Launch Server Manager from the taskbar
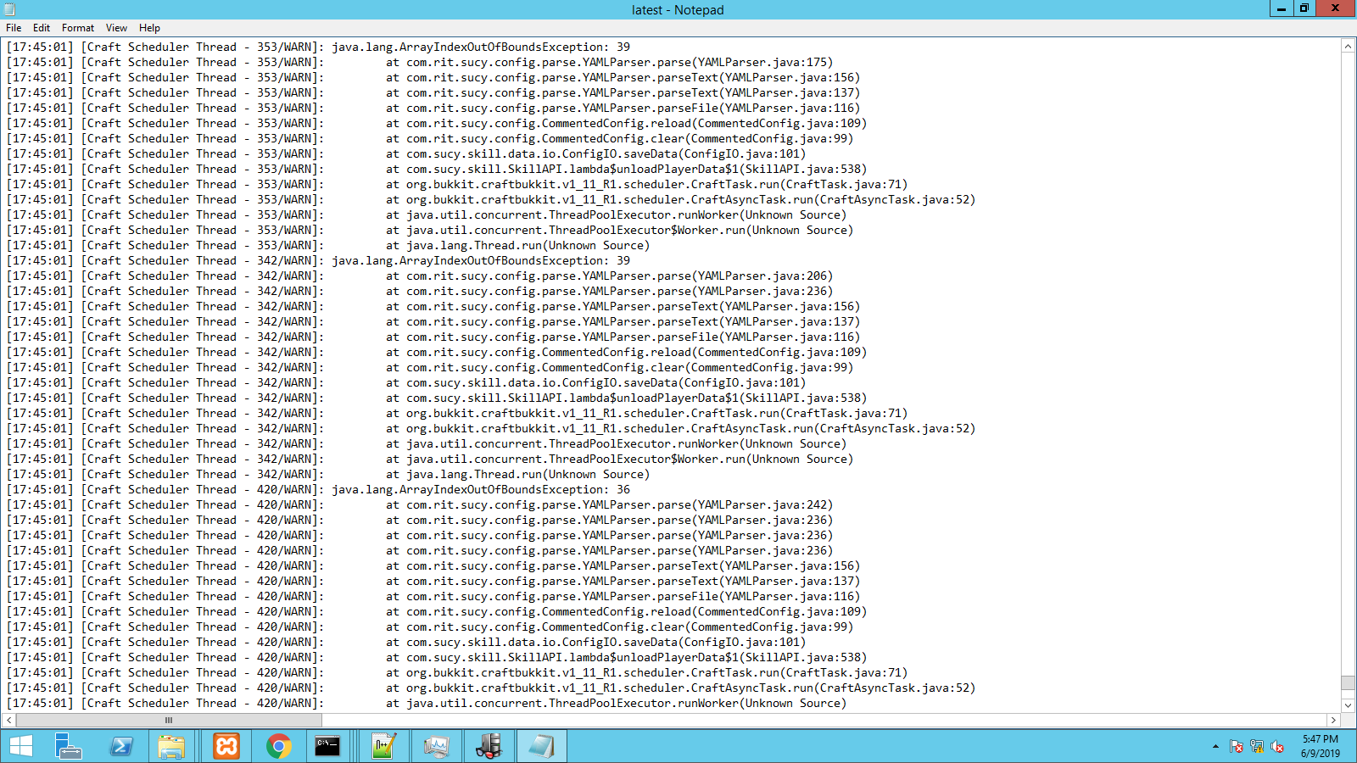1357x763 pixels. pos(69,746)
